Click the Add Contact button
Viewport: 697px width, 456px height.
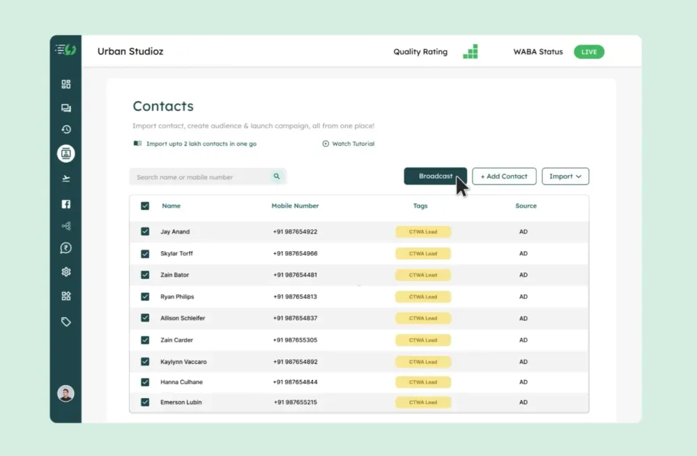click(504, 176)
